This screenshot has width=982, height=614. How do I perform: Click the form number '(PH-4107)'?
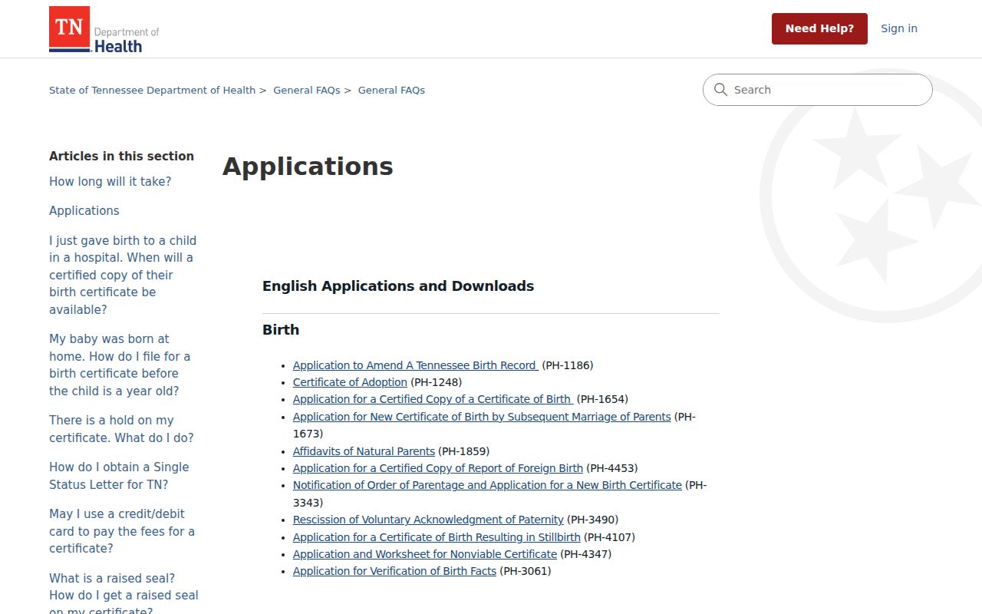(610, 537)
